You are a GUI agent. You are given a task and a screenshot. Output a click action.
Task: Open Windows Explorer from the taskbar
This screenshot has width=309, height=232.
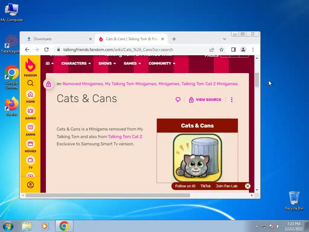[27, 226]
